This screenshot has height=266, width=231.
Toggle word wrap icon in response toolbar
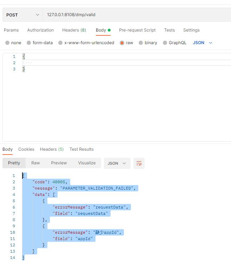click(139, 163)
